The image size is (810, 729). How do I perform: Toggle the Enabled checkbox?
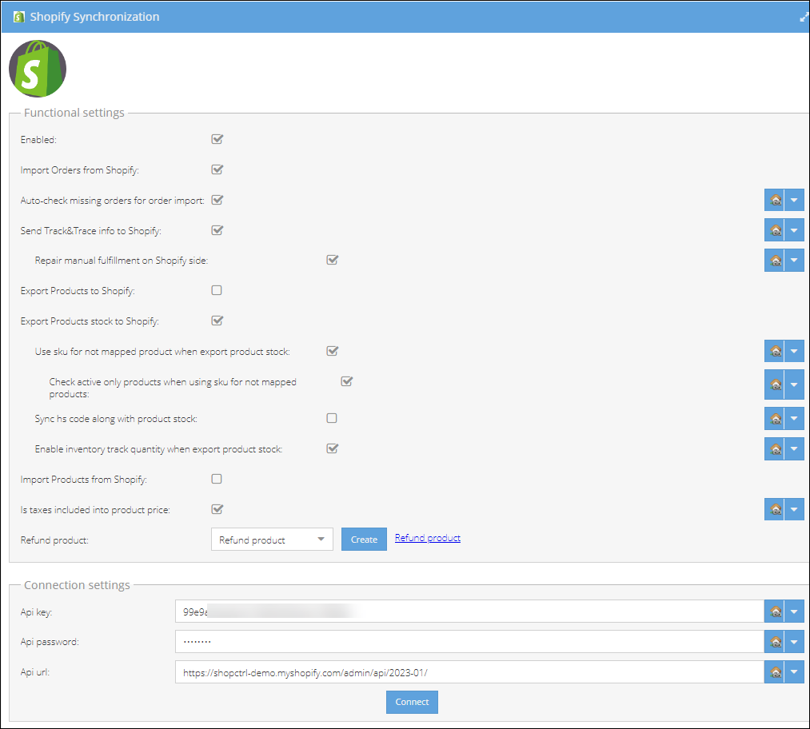pyautogui.click(x=217, y=139)
